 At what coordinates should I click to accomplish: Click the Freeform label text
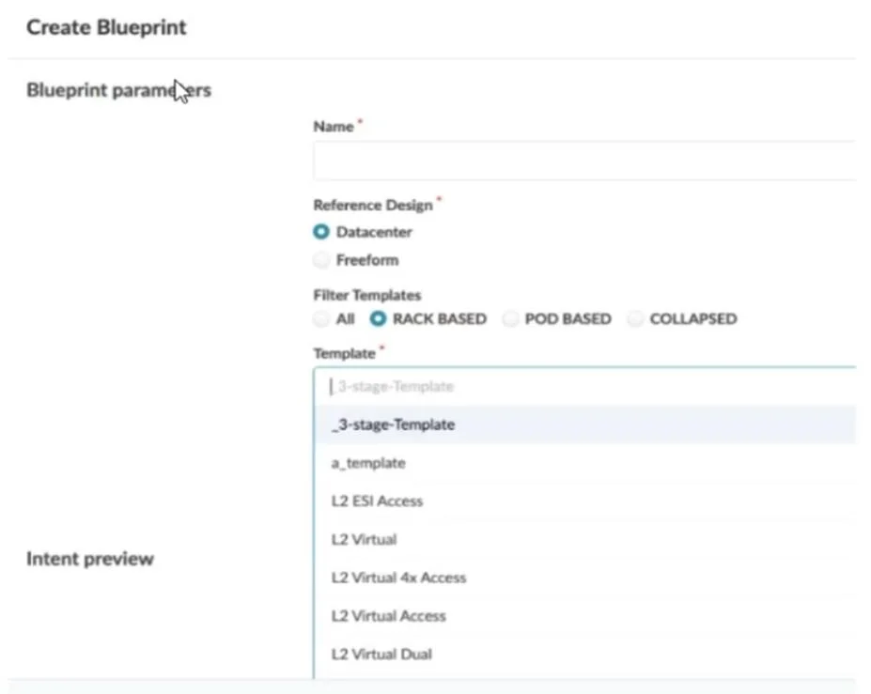coord(367,260)
